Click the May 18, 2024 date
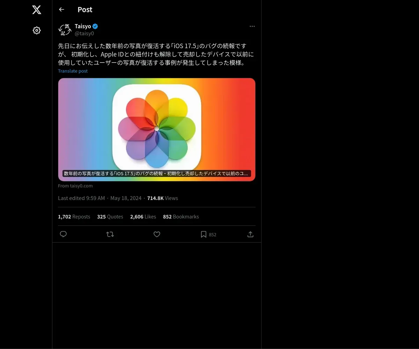The width and height of the screenshot is (419, 349). 126,198
